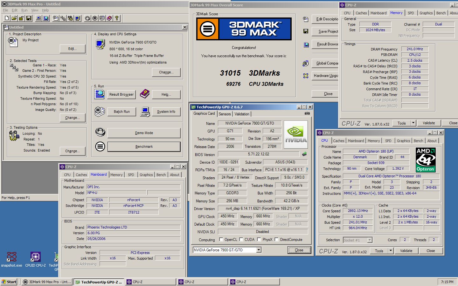Click the Start button on taskbar

pyautogui.click(x=9, y=282)
